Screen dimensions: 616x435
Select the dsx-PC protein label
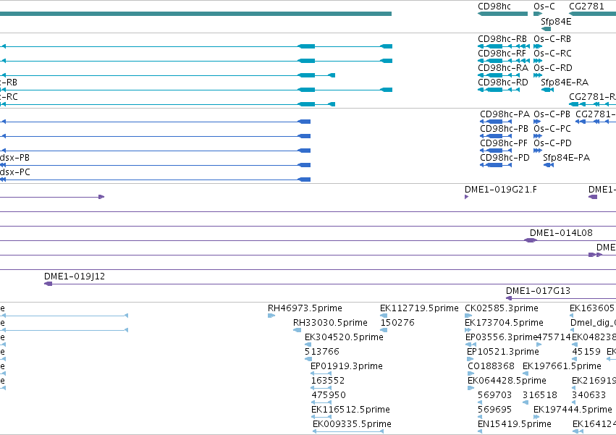coord(15,172)
